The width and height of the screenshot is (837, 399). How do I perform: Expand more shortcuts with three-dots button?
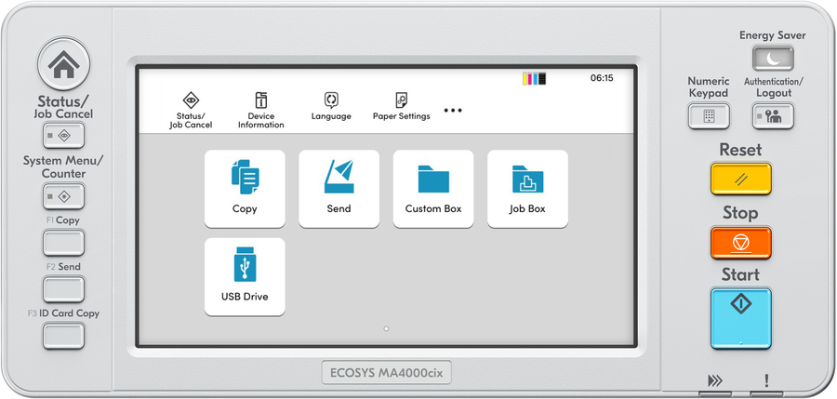pos(453,110)
